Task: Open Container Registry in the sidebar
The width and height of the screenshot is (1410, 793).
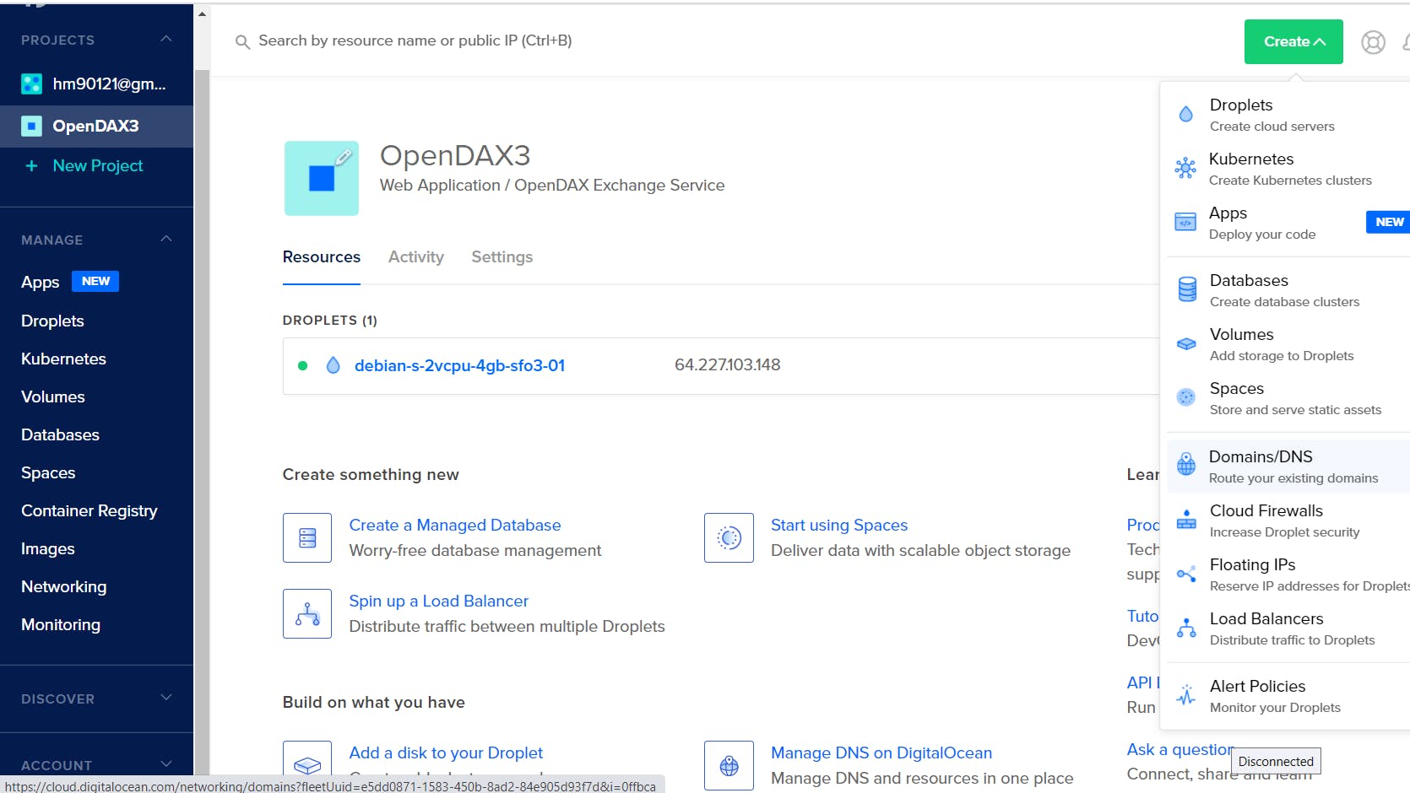Action: click(89, 510)
